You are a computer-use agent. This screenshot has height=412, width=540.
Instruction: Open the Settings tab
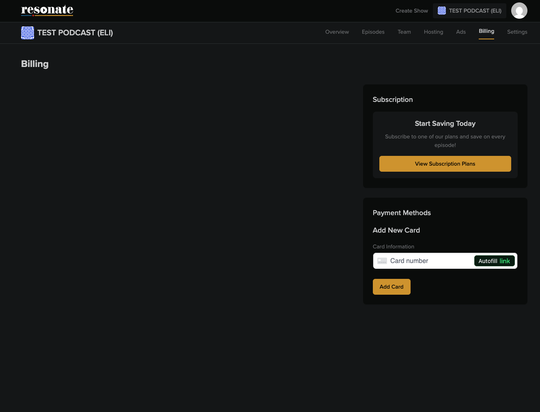517,32
